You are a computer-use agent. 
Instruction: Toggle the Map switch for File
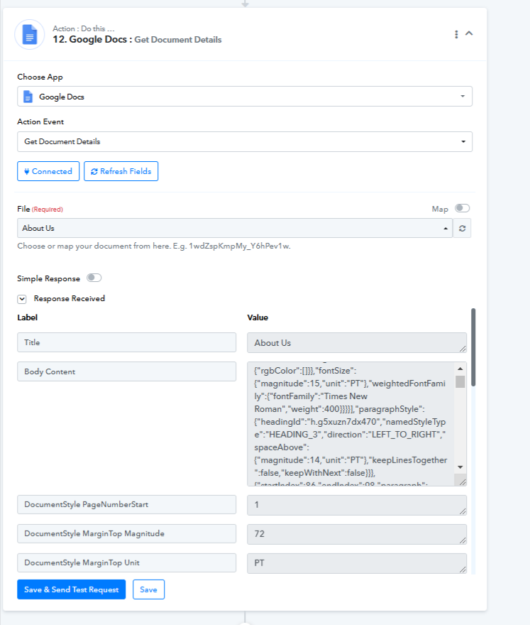point(462,209)
